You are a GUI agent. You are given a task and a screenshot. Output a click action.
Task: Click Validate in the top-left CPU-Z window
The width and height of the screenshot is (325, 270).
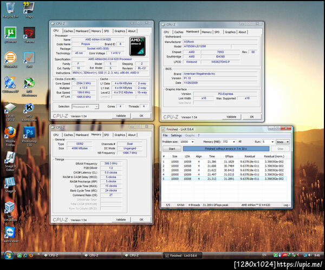point(121,116)
